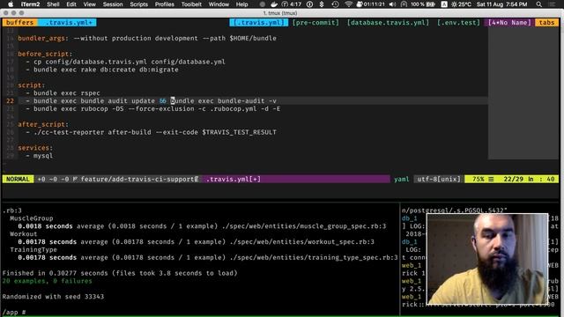Viewport: 564px width, 317px height.
Task: Click the 'bundle-audit -v' text
Action: click(x=247, y=101)
